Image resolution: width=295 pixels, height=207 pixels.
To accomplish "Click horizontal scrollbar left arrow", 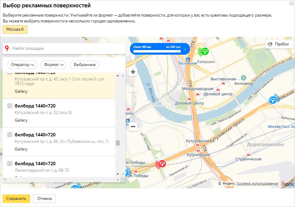I will pyautogui.click(x=5, y=180).
